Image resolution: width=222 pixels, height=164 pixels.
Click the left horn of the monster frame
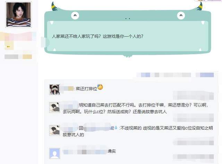coord(54,7)
